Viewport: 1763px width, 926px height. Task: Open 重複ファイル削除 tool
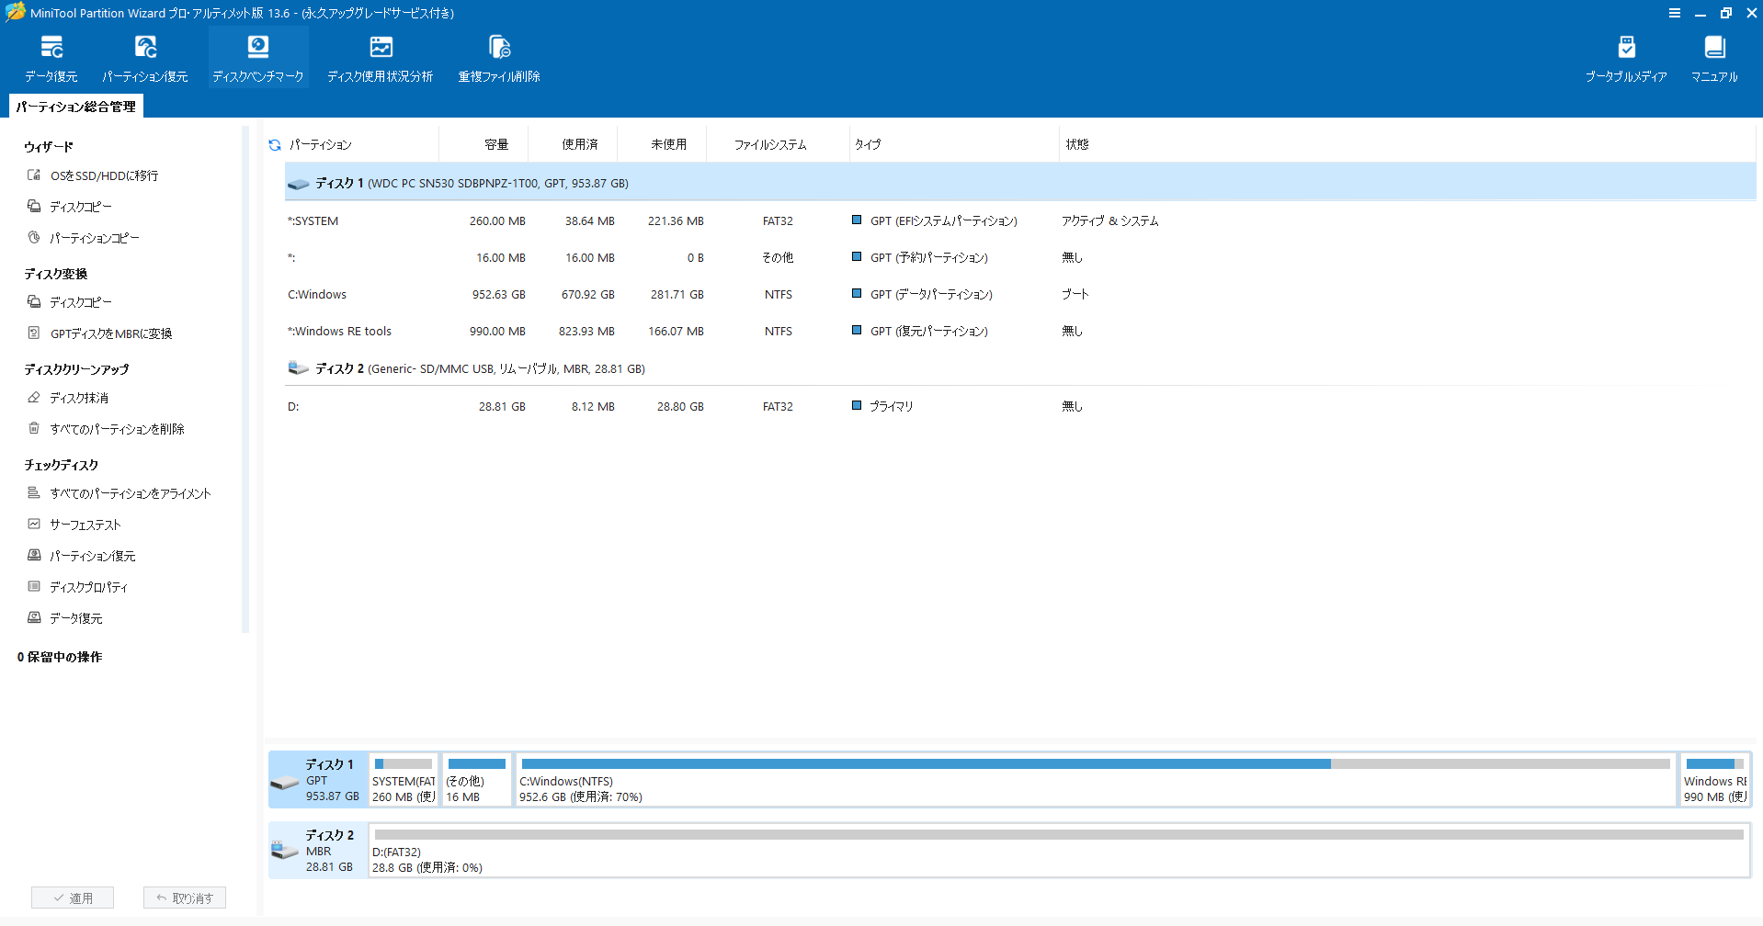[499, 59]
